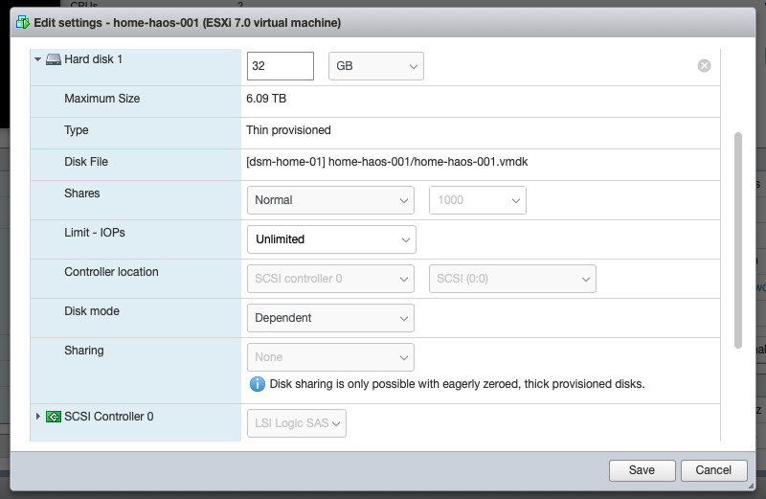Expand the SCSI Controller 0 section
The image size is (766, 499).
tap(38, 417)
